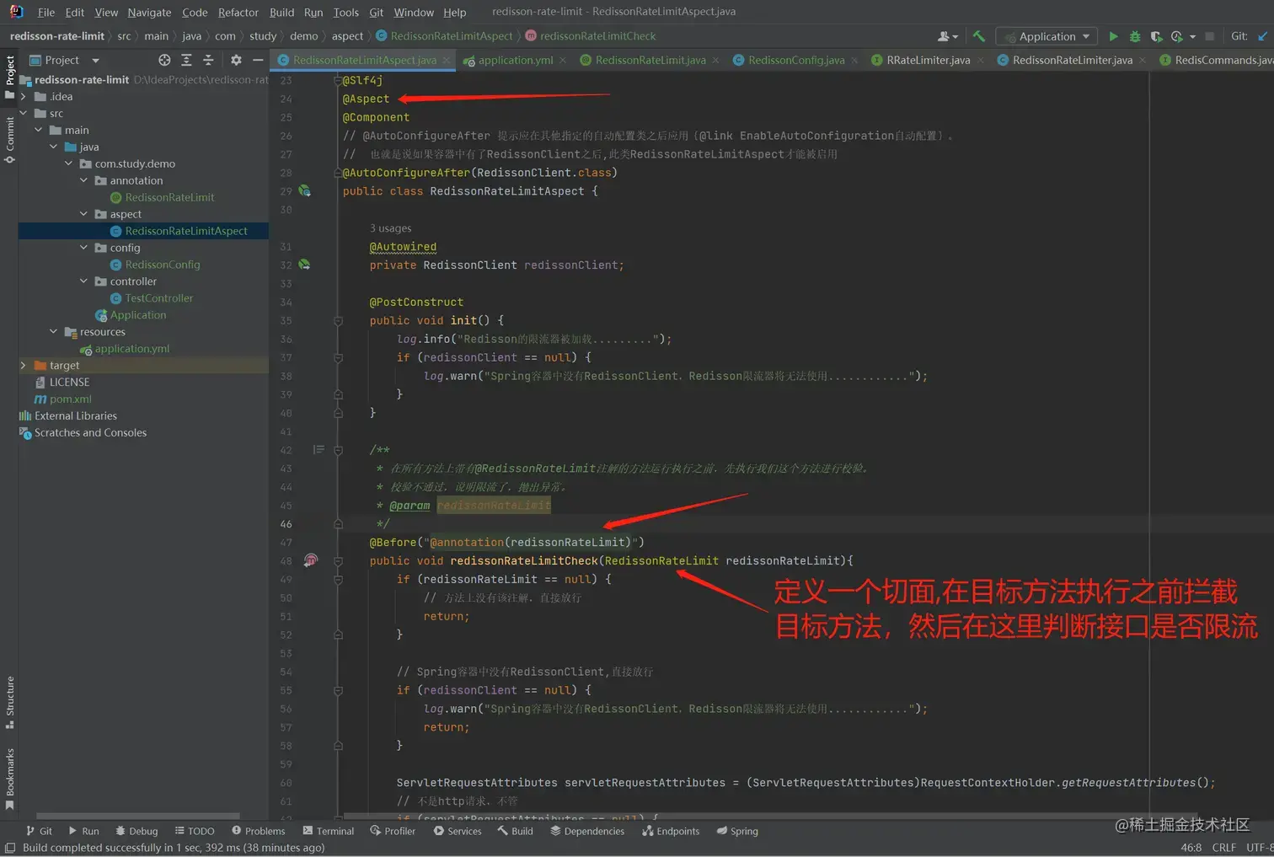Collapse the annotation package
Viewport: 1274px width, 857px height.
click(84, 180)
